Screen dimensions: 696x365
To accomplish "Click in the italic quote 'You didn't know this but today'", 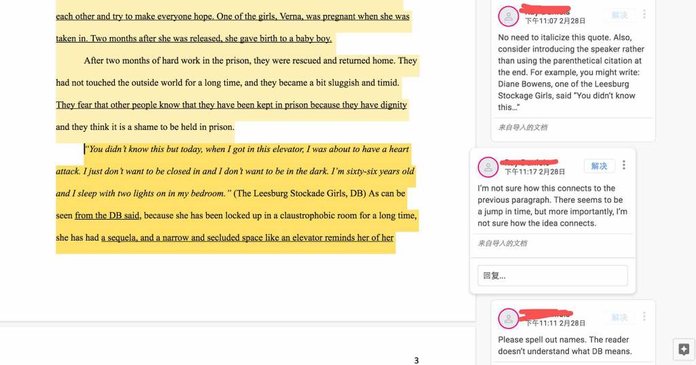I will point(145,150).
